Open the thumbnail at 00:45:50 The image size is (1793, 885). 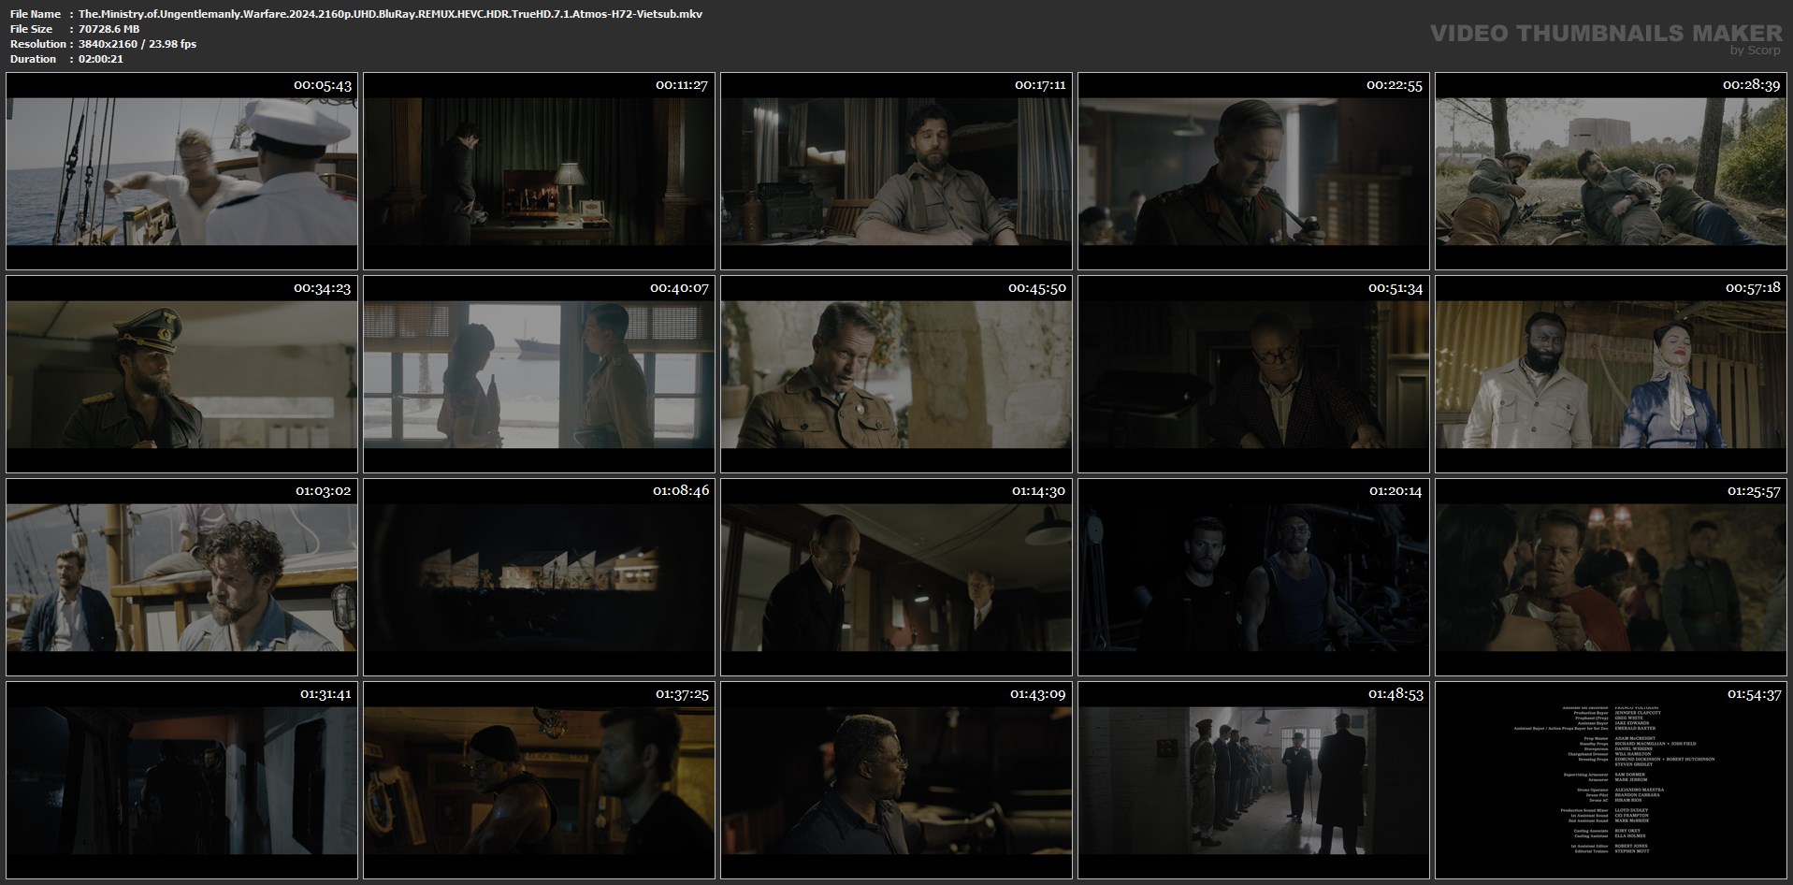click(896, 374)
